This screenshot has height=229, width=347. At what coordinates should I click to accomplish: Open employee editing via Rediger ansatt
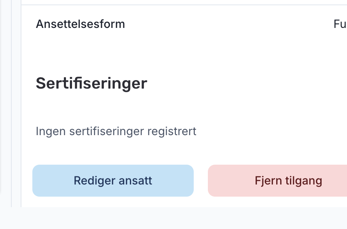pos(113,180)
